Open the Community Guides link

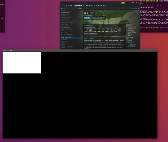click(x=132, y=39)
